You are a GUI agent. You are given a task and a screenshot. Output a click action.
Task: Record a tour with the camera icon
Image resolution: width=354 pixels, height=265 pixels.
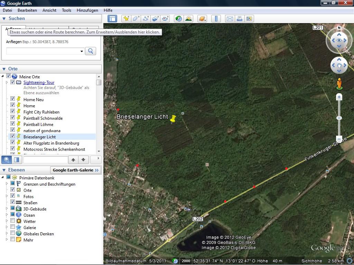165,19
